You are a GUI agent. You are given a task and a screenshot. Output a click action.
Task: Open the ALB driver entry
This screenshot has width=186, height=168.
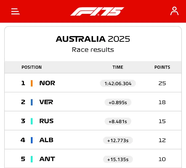click(x=93, y=140)
